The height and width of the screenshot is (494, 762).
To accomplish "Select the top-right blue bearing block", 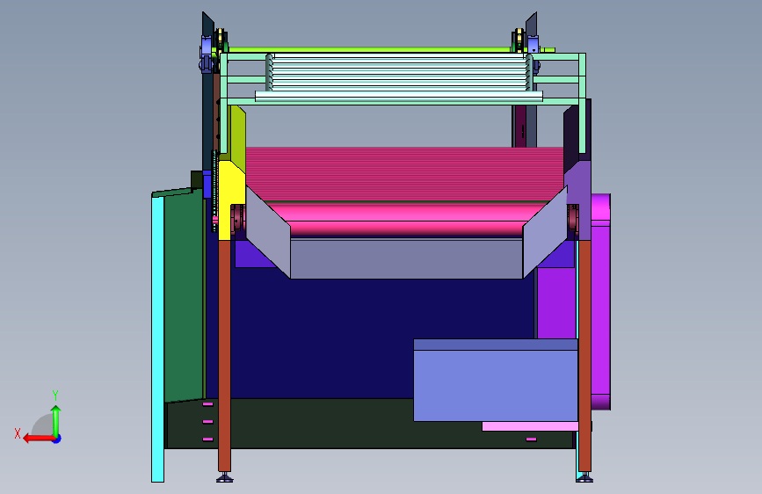I will 533,45.
